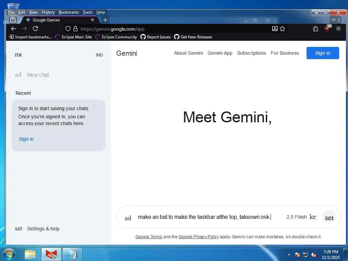Click the network tray icon
Screen dimensions: 348x261
pos(306,255)
